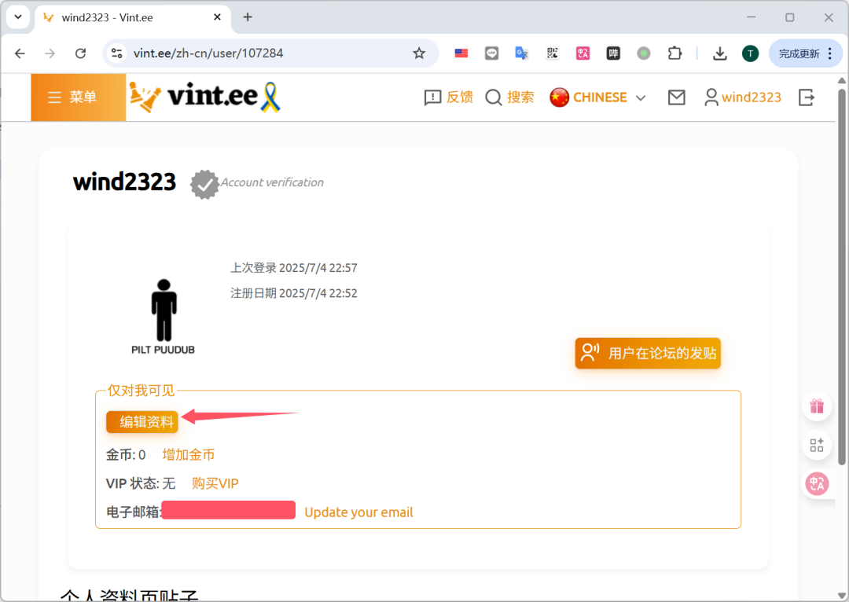This screenshot has width=849, height=602.
Task: Click the Update your email link
Action: (358, 512)
